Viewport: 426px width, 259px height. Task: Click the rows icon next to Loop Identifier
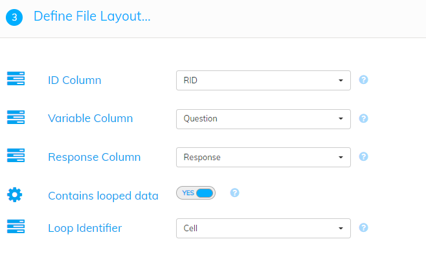16,227
